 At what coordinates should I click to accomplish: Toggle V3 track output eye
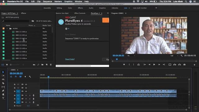tap(26, 84)
